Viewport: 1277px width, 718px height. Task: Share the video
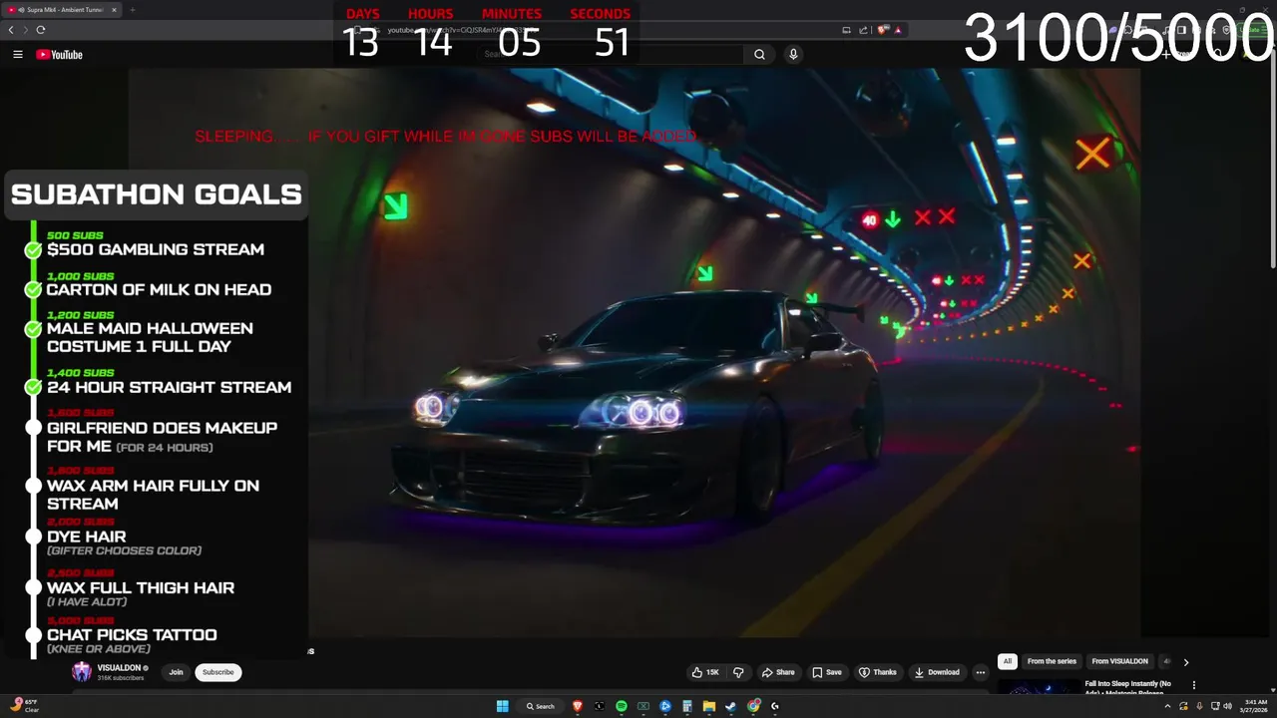click(778, 672)
